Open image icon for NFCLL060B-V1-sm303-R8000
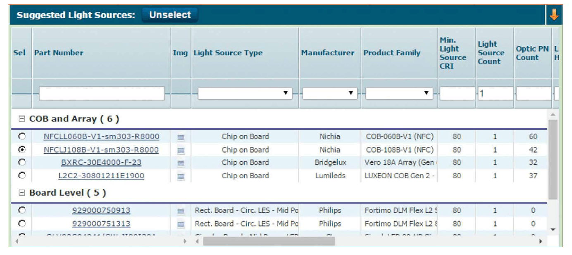 [181, 137]
